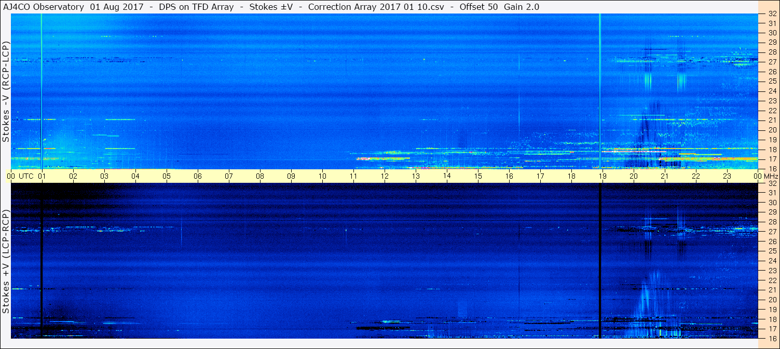Select the 01 hour marker on time axis
This screenshot has width=780, height=349.
tap(42, 176)
